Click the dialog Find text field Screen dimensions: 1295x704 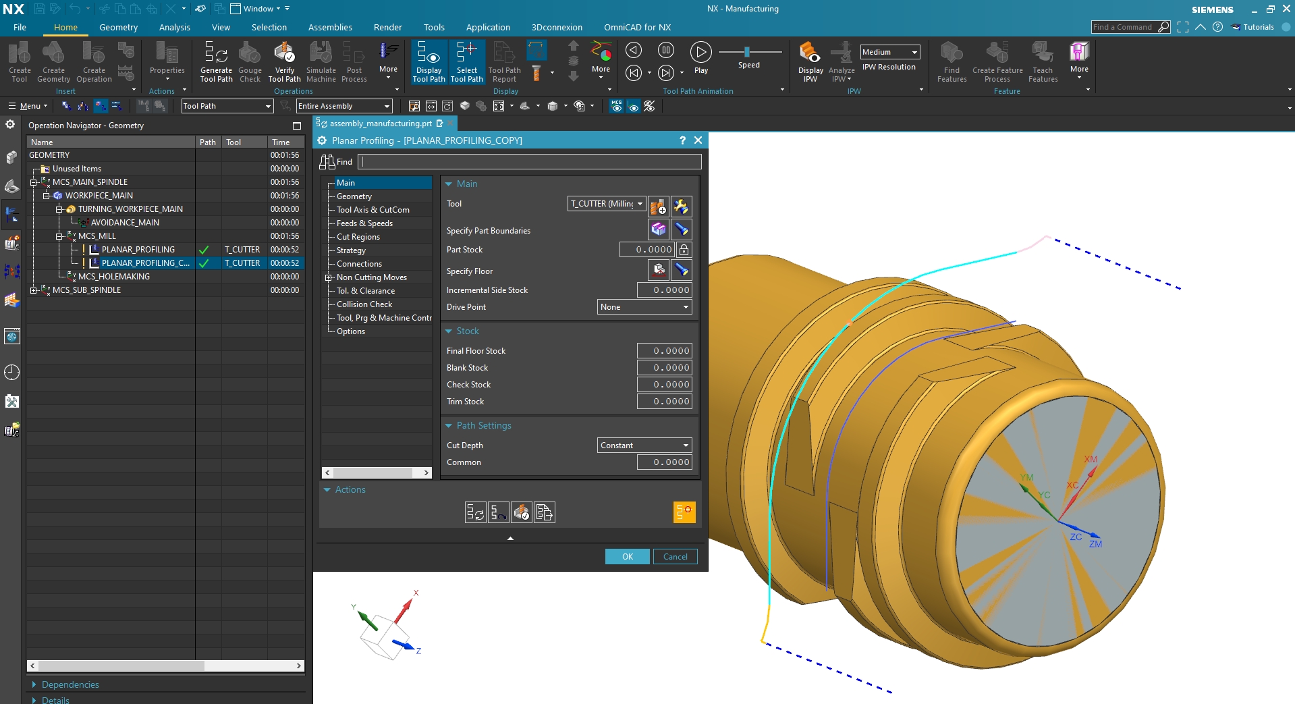pos(530,162)
